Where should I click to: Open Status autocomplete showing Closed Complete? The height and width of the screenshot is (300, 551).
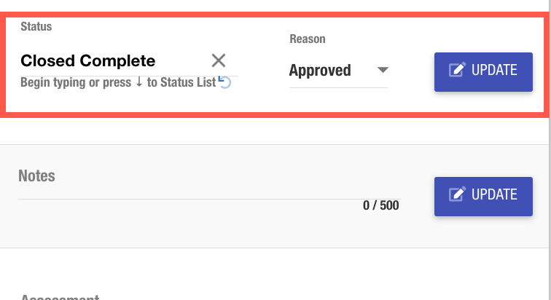click(x=109, y=60)
